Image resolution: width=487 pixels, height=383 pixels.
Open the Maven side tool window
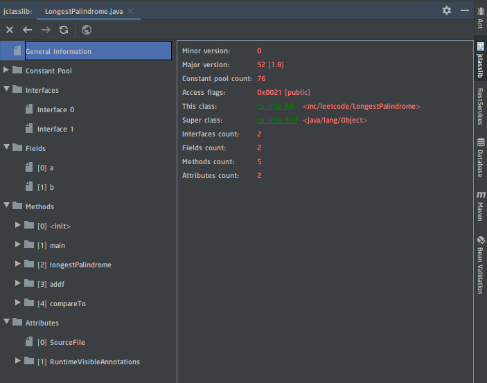[x=480, y=206]
